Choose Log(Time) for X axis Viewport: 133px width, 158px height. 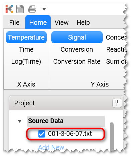[26, 61]
